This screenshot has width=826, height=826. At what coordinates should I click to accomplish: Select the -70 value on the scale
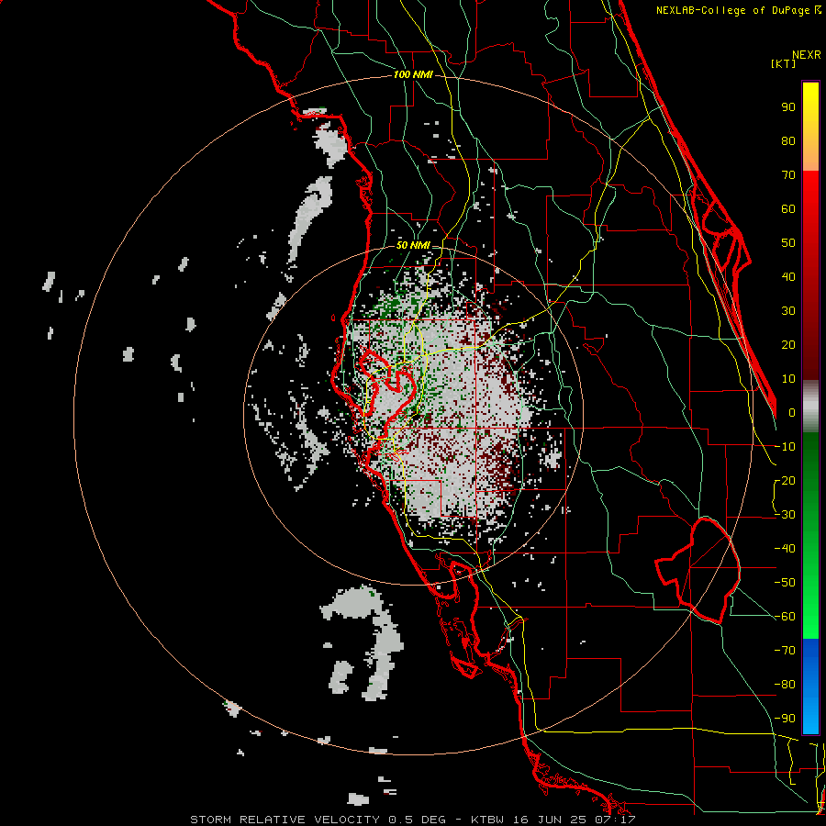coord(785,650)
